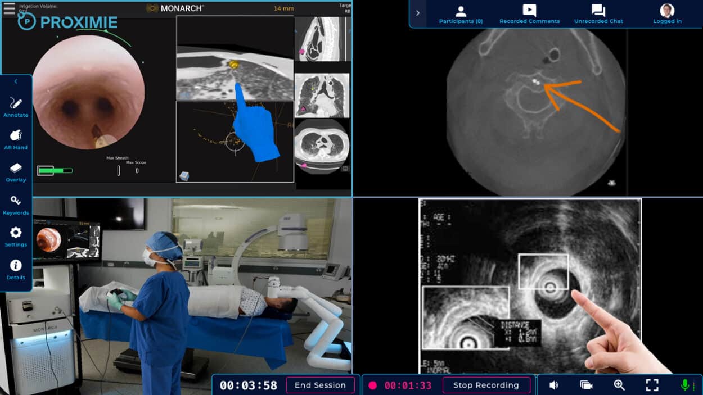Open the Participants (8) tab
Screen dimensions: 703x395
[x=461, y=14]
